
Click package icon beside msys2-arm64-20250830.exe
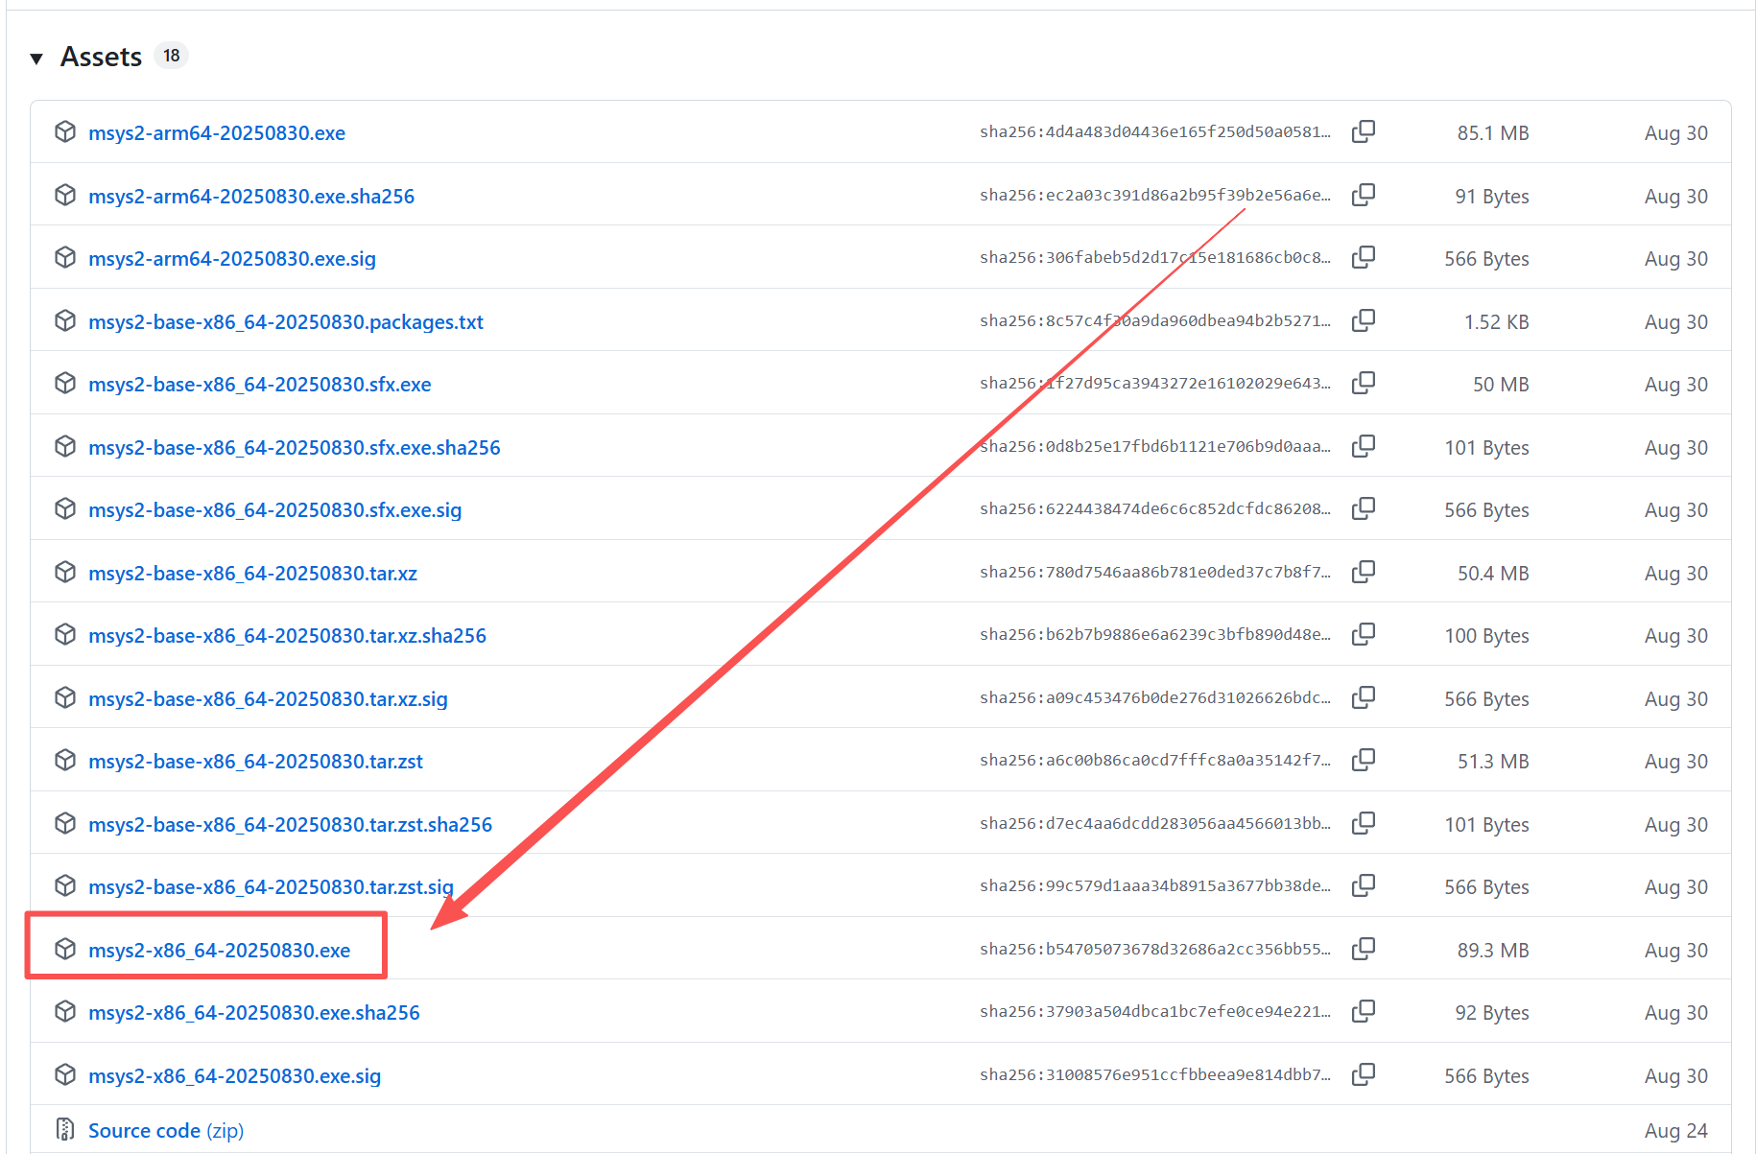(65, 131)
